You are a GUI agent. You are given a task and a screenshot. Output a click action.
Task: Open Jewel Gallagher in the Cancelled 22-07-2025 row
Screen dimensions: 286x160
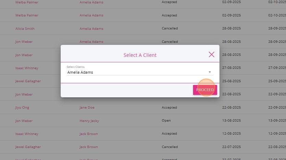click(28, 147)
